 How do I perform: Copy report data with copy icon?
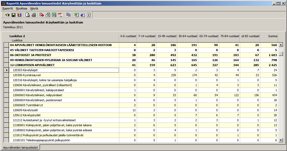coord(68,15)
